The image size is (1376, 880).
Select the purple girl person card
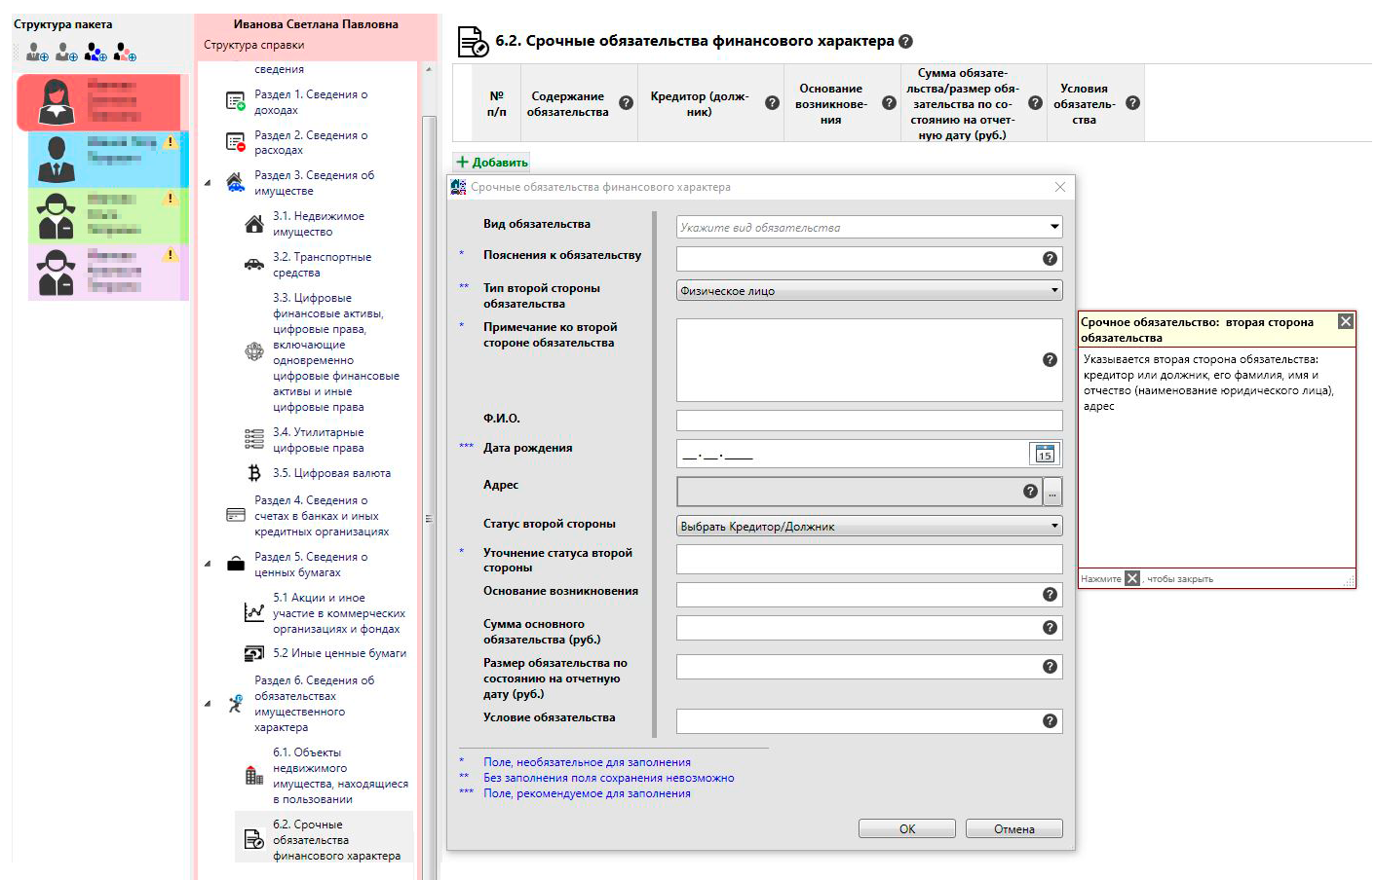(x=107, y=272)
